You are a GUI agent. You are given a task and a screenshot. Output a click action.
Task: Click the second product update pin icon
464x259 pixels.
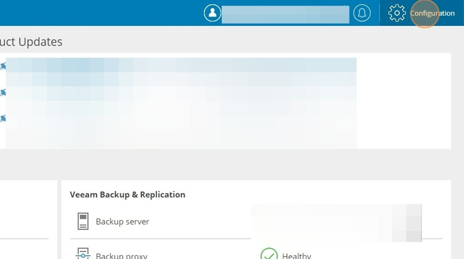tap(3, 93)
